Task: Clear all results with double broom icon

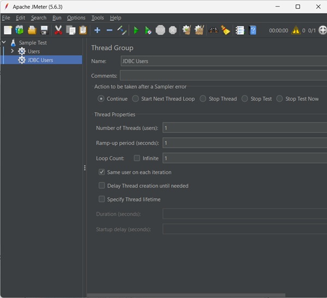Action: (x=199, y=31)
